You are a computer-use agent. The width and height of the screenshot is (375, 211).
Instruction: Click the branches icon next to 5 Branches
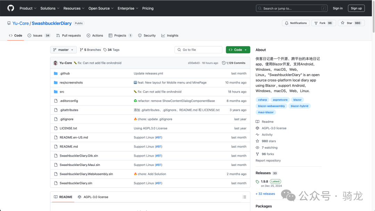click(81, 50)
